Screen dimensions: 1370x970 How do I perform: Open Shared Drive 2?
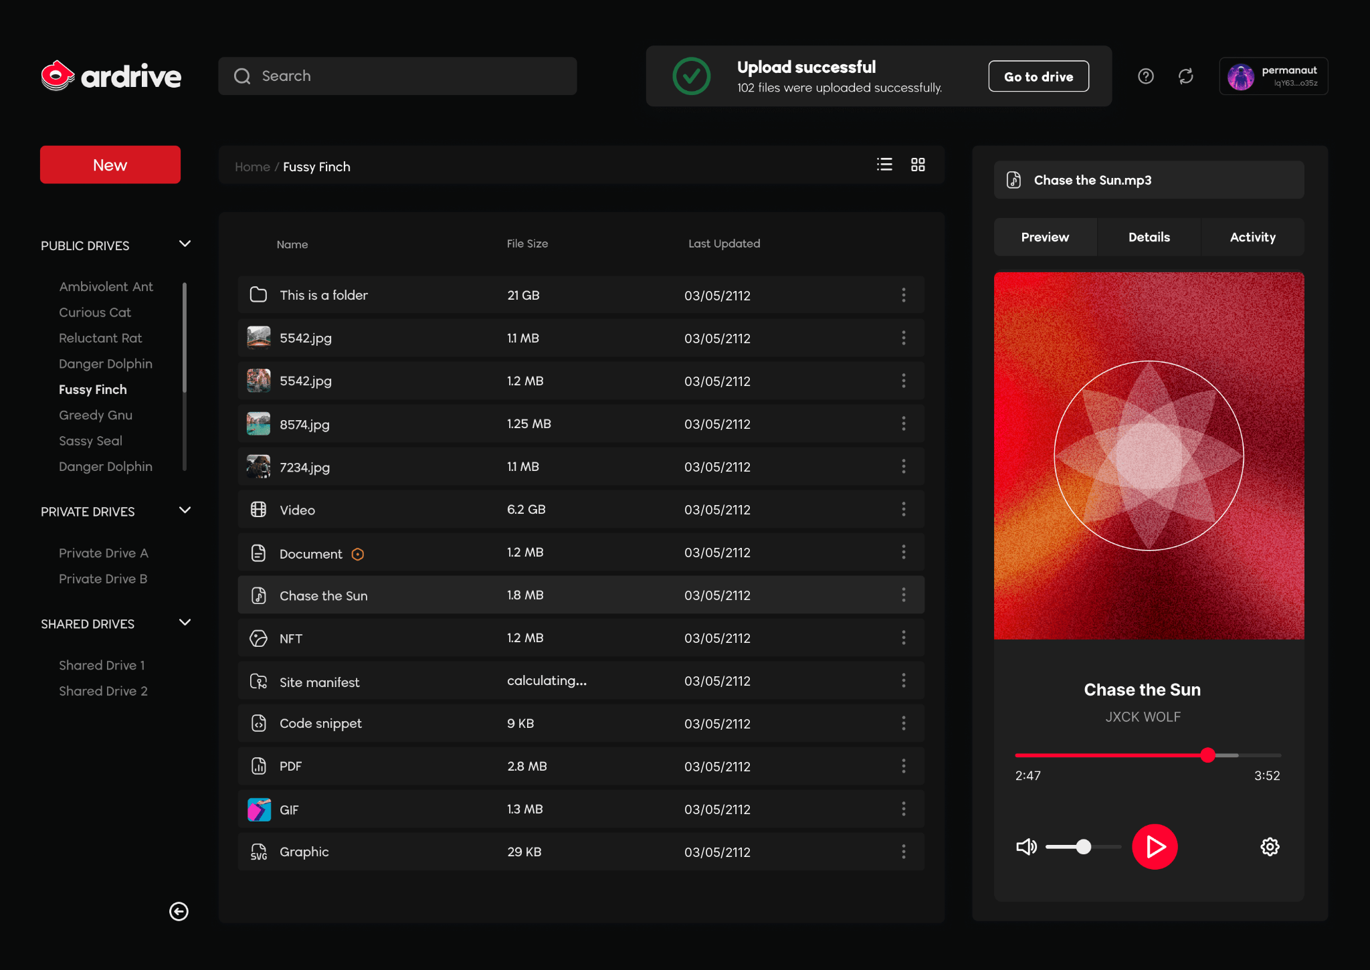coord(103,691)
